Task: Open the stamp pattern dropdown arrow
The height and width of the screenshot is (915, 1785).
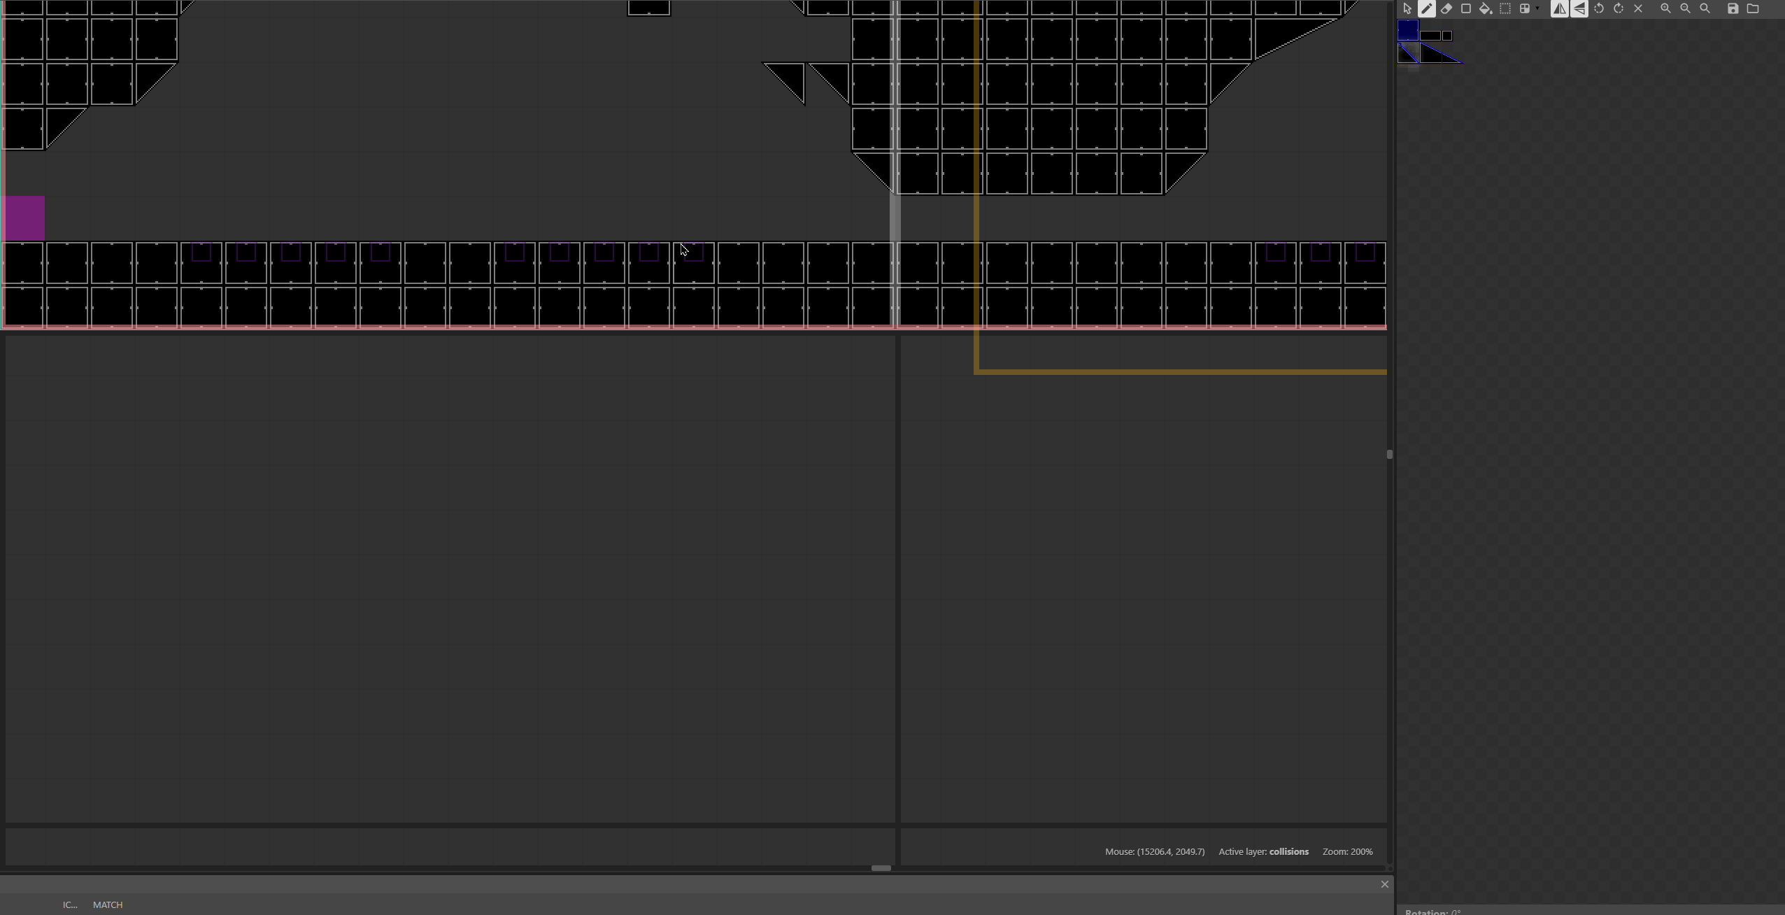Action: pos(1537,8)
